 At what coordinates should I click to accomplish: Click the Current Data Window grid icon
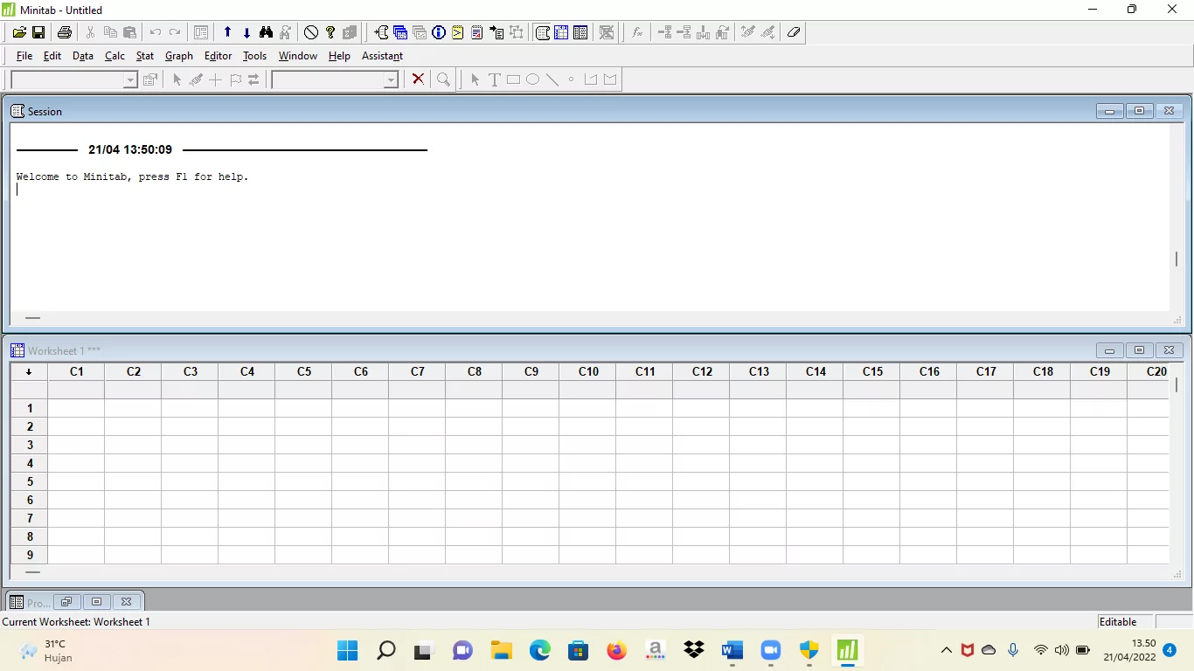pyautogui.click(x=561, y=32)
